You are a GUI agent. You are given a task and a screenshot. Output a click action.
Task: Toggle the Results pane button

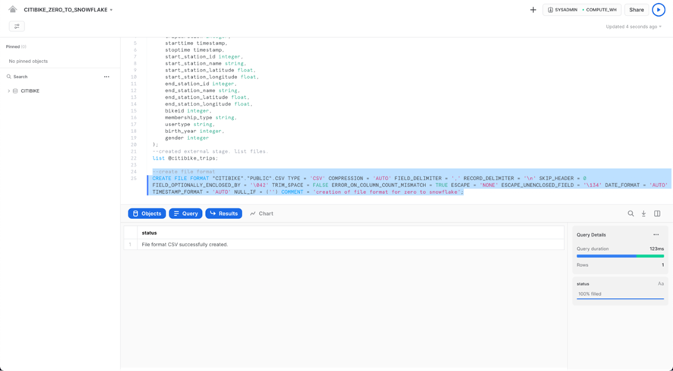223,214
